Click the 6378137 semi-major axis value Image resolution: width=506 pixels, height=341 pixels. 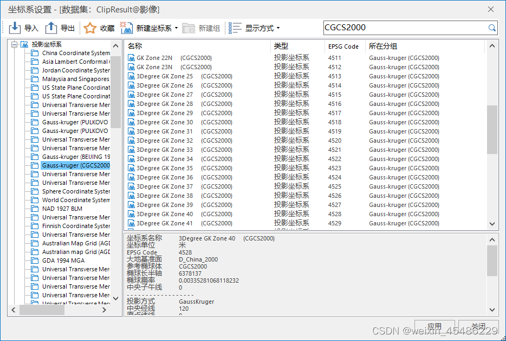point(190,273)
